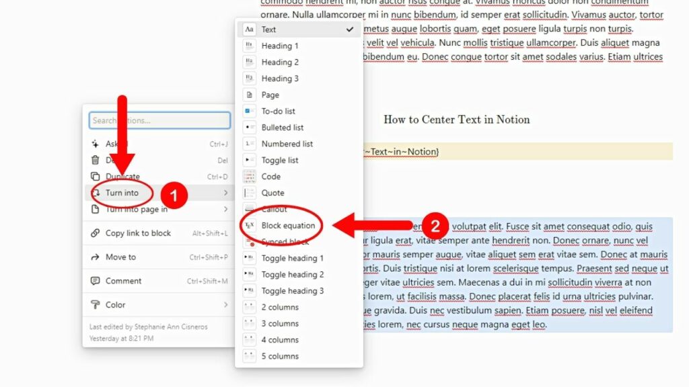Viewport: 689px width, 387px height.
Task: Click the Code block icon
Action: [x=250, y=176]
